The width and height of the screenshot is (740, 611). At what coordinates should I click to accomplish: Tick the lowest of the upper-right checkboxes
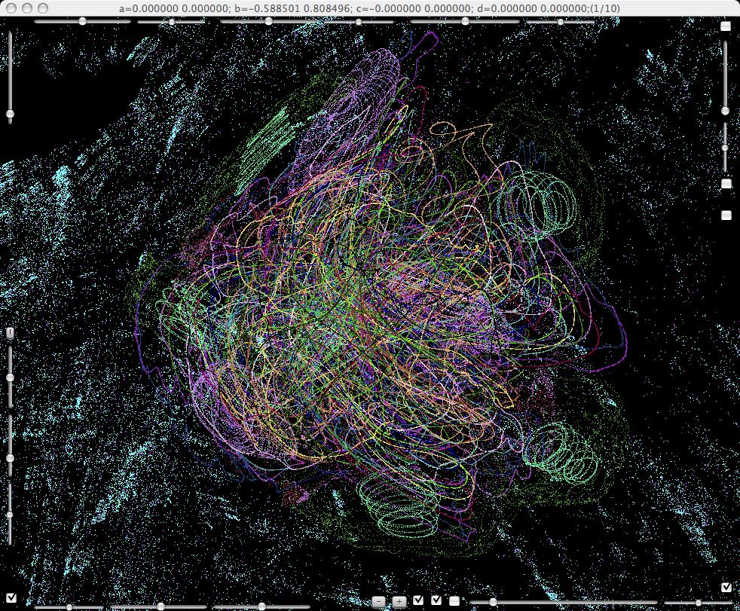tap(726, 215)
